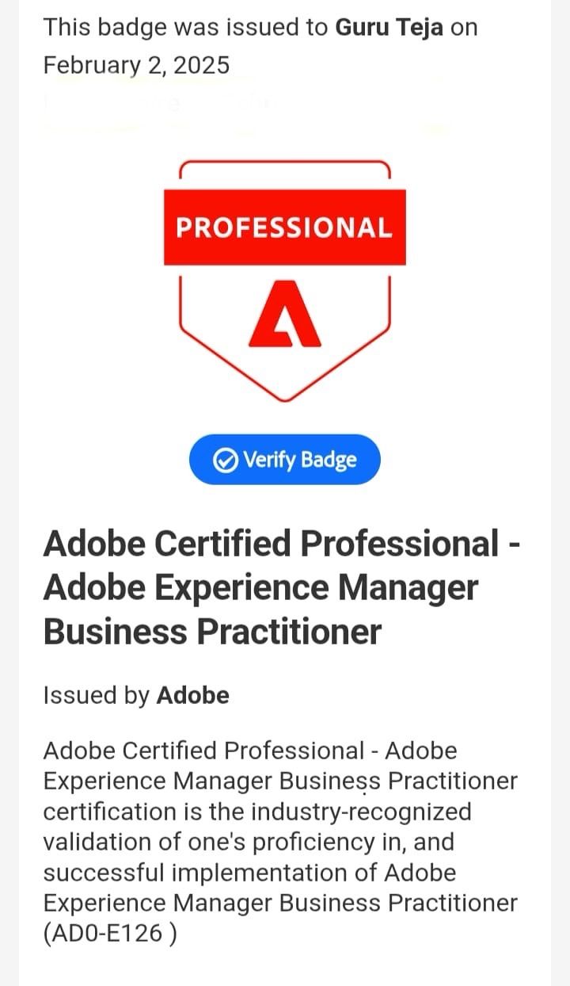Screen dimensions: 570x986
Task: Click the certification title heading
Action: tap(281, 587)
